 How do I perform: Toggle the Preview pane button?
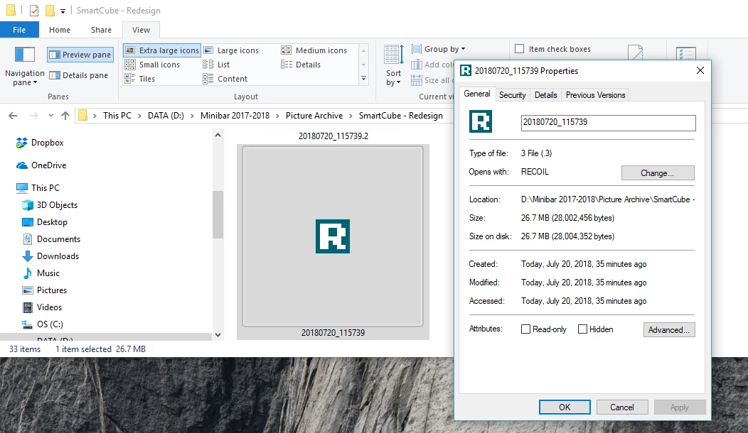pos(80,55)
